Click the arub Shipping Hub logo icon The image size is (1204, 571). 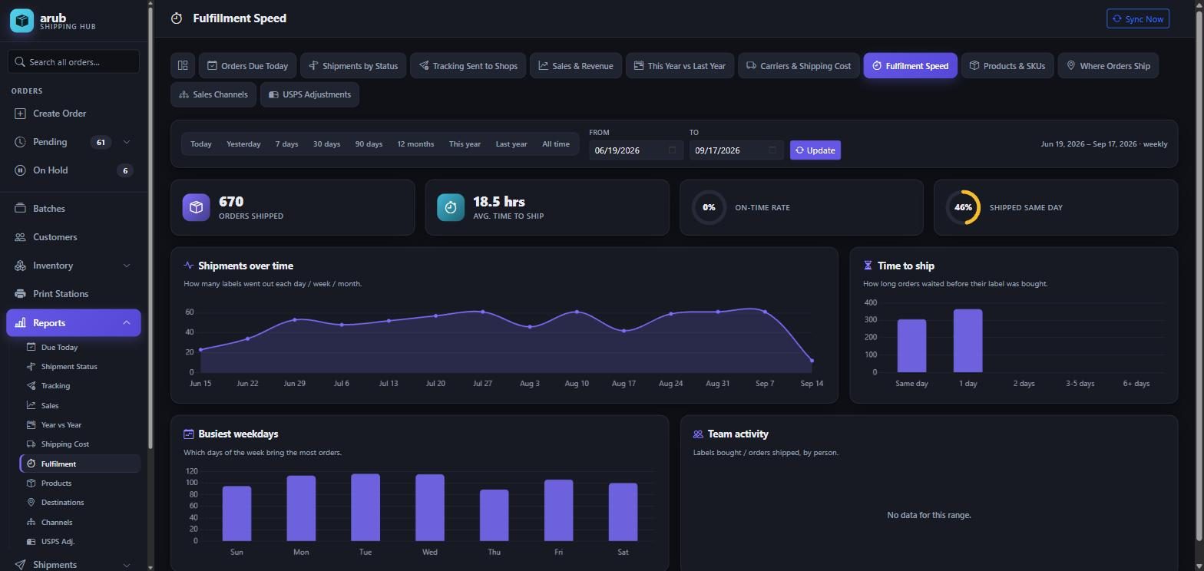21,21
